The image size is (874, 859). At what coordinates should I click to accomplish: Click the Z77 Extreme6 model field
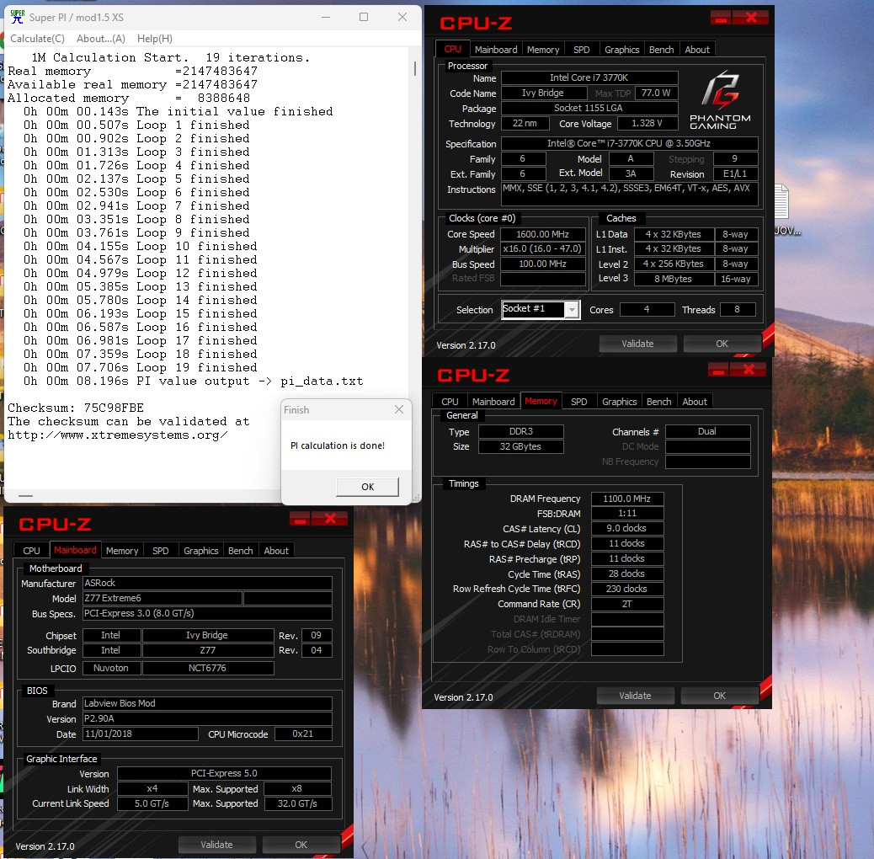pyautogui.click(x=163, y=598)
